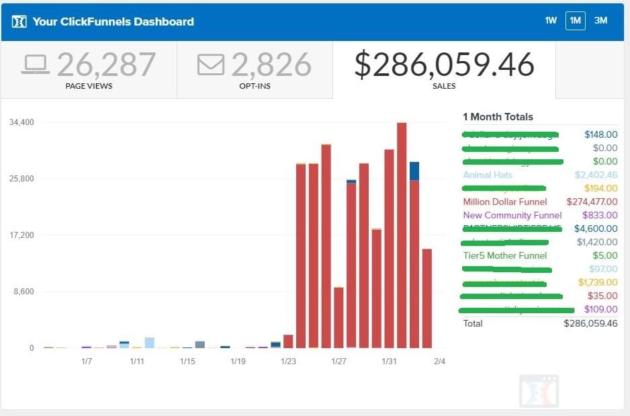Image resolution: width=630 pixels, height=416 pixels.
Task: Click the $1,420.00 amount
Action: coord(597,242)
